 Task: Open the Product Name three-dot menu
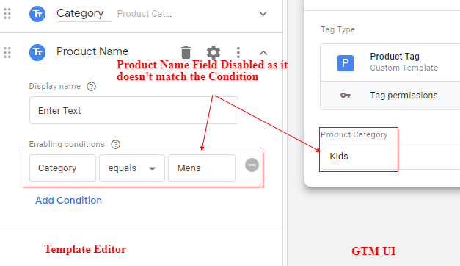pyautogui.click(x=238, y=53)
